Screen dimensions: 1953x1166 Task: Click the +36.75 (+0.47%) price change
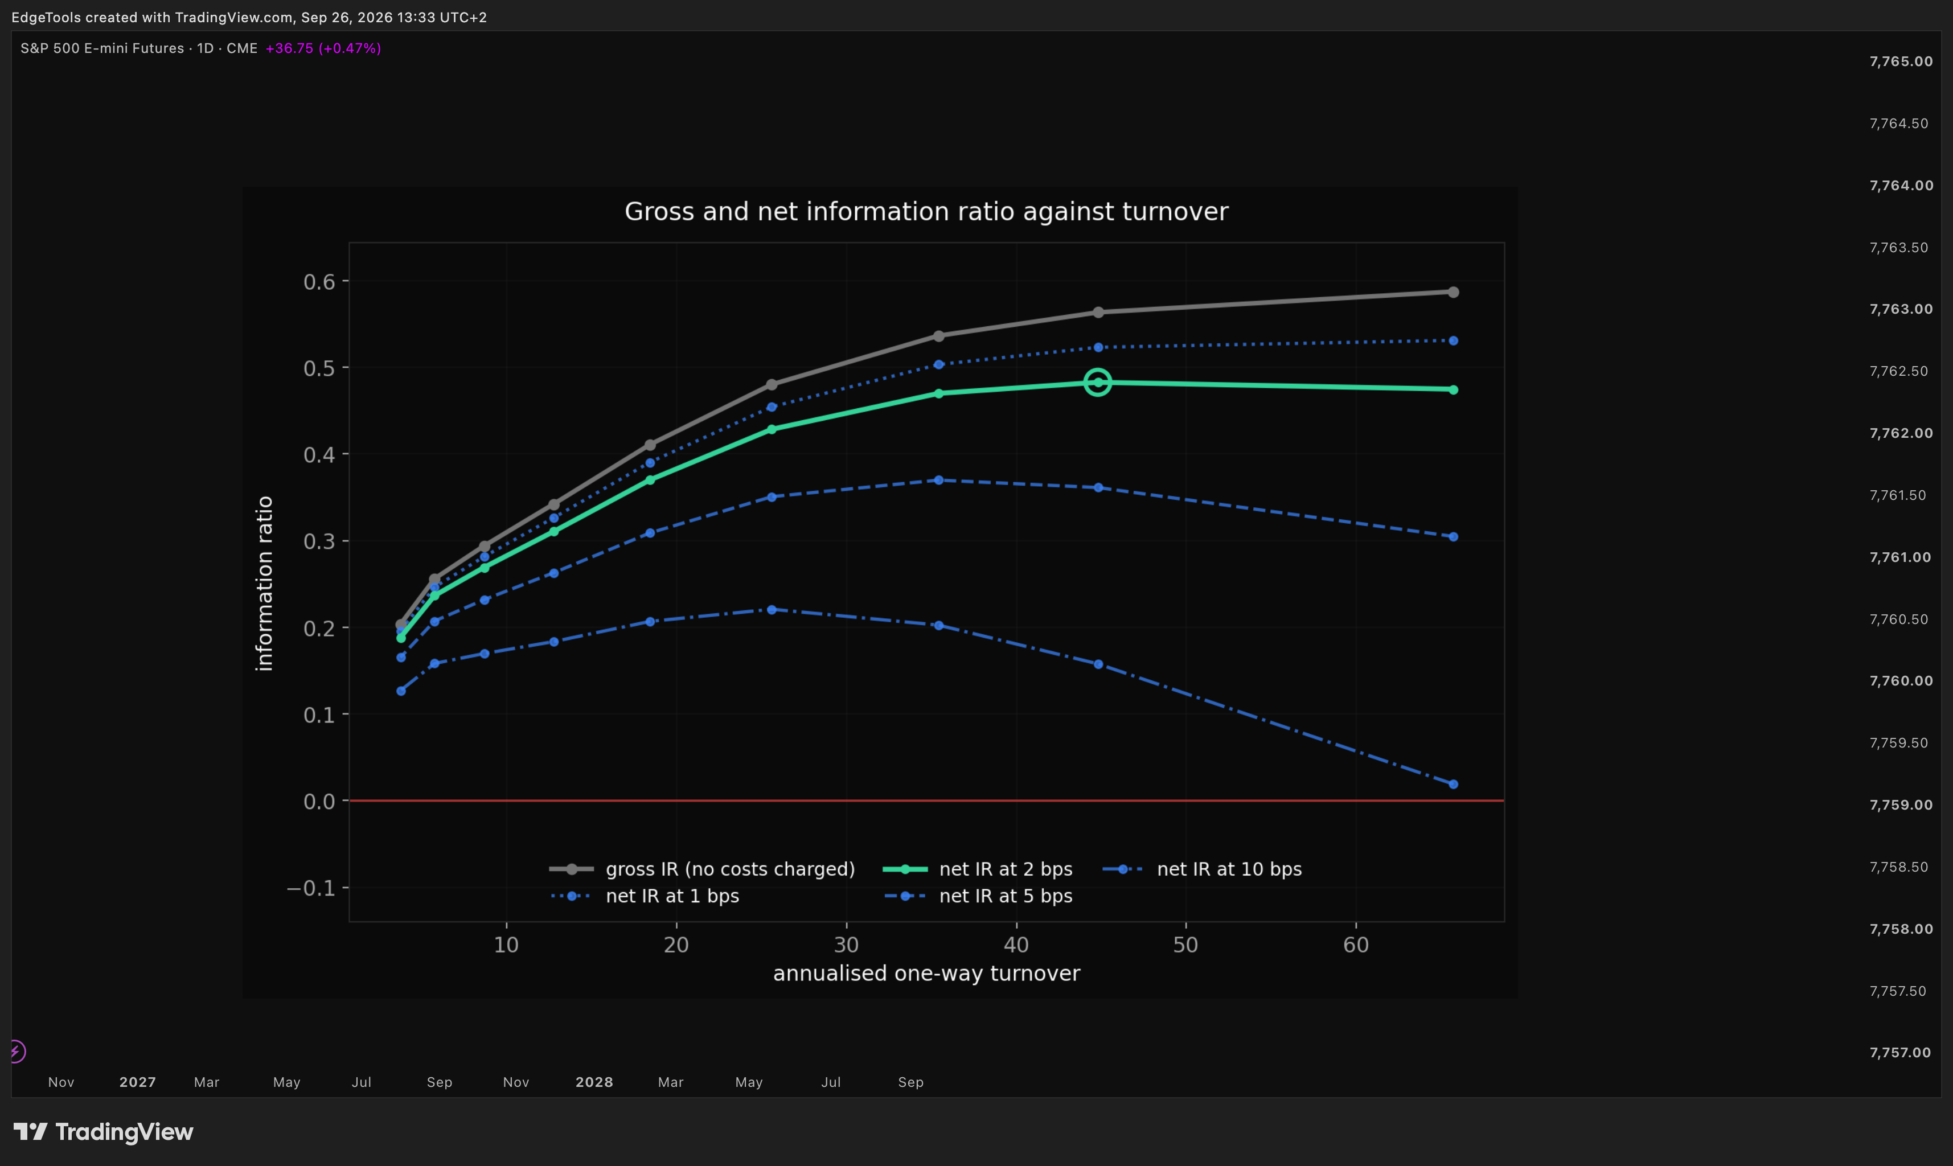[323, 48]
